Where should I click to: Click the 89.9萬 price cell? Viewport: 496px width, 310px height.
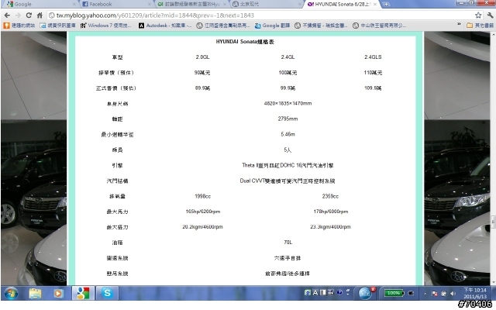[x=202, y=88]
